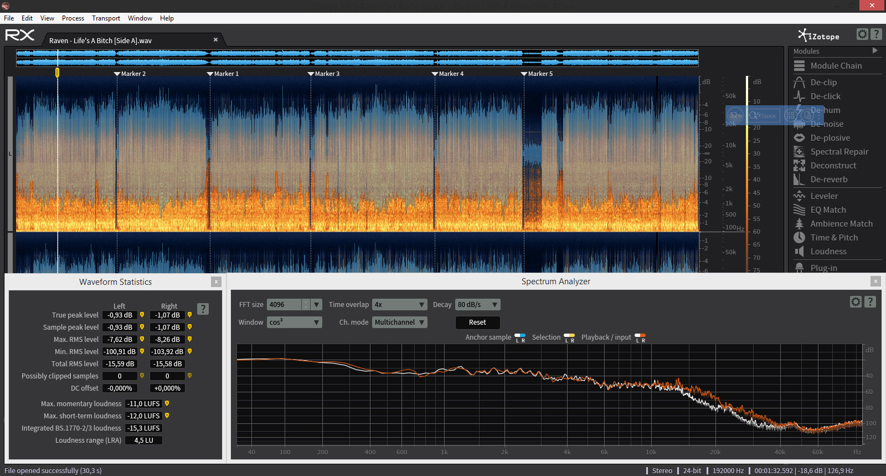Select the Deconstruct module
Viewport: 886px width, 476px height.
tap(833, 165)
